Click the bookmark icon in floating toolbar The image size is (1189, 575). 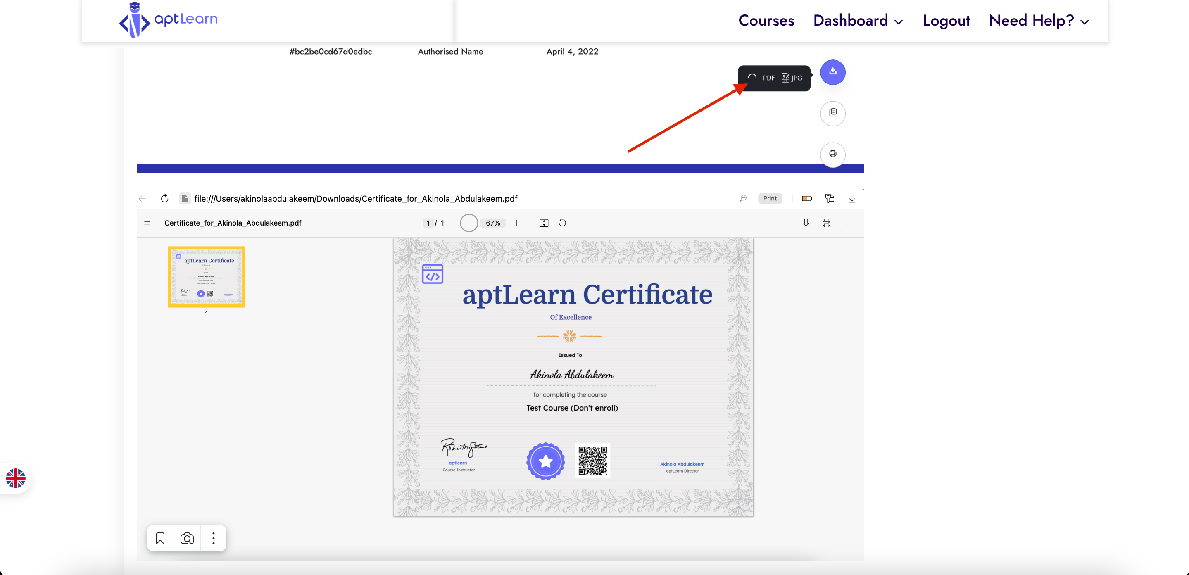tap(160, 538)
